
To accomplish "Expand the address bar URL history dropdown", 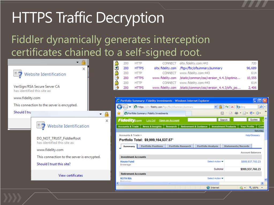I will (216, 107).
